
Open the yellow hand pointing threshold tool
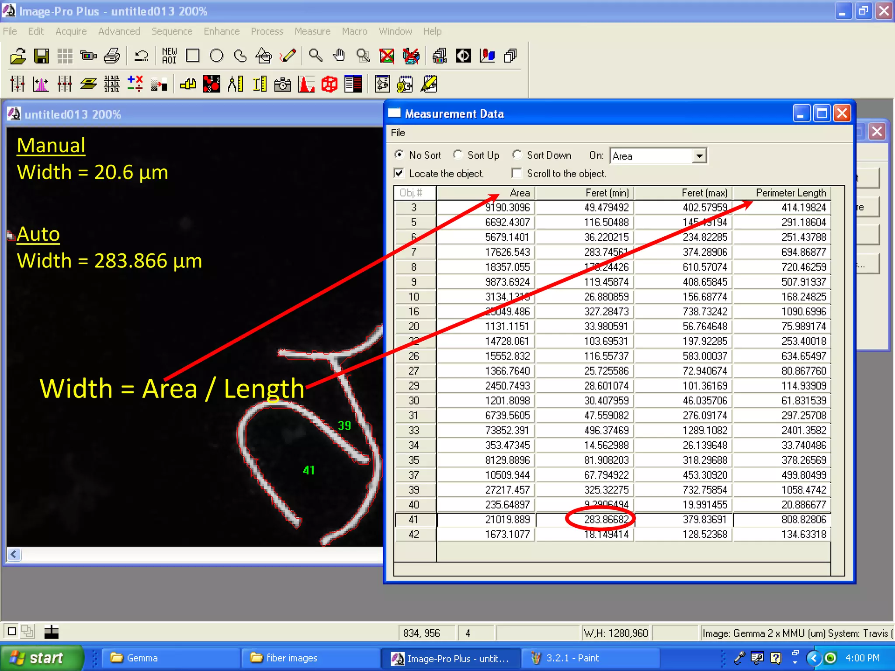click(188, 83)
